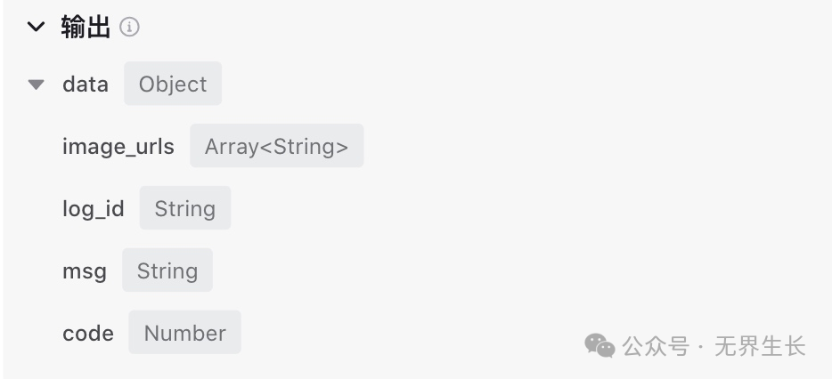Click the String badge beside log_id

coord(185,209)
